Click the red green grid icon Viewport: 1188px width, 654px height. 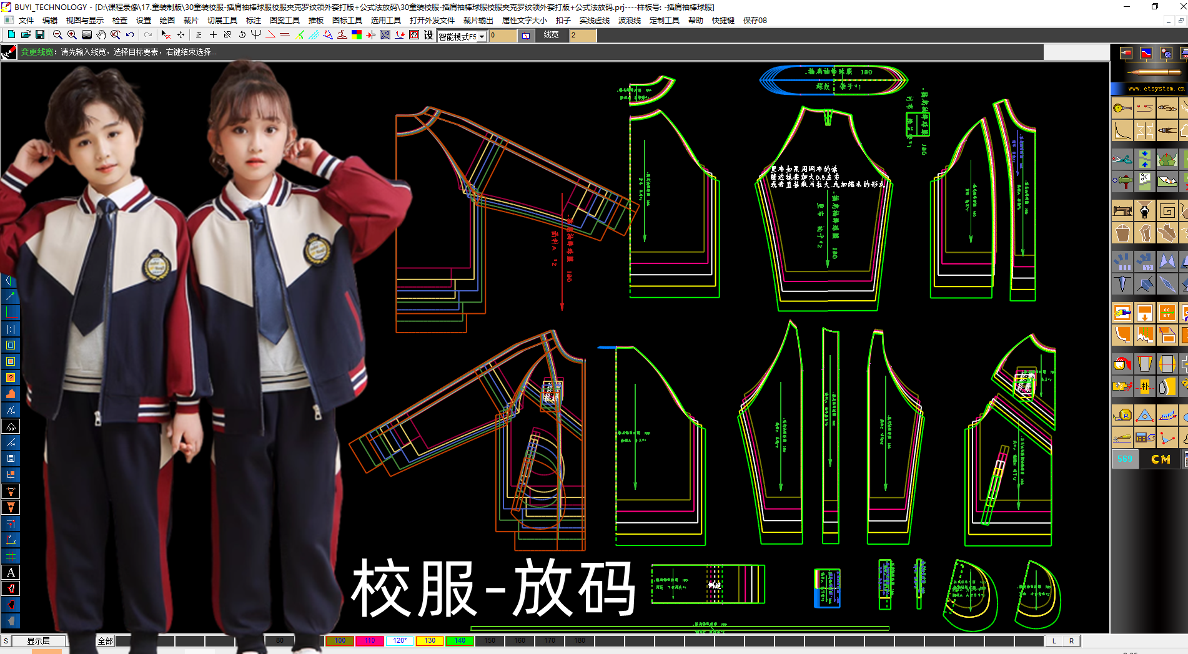tap(11, 556)
